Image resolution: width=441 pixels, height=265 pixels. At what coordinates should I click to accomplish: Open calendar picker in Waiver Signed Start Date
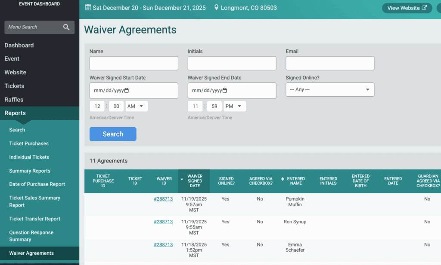(127, 91)
